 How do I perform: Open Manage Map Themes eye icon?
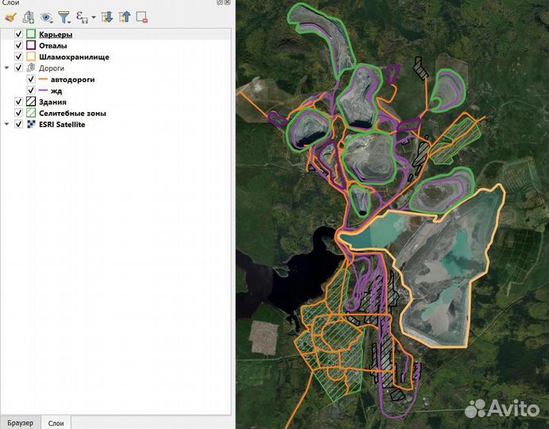coord(46,17)
